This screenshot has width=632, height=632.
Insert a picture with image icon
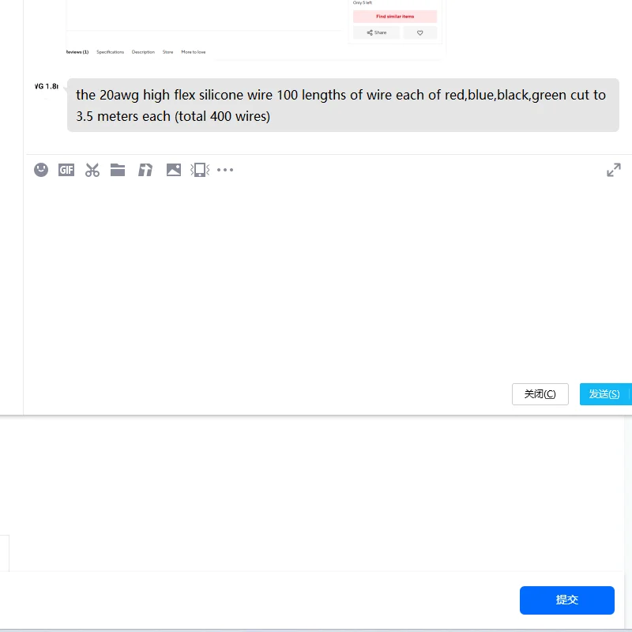click(174, 170)
